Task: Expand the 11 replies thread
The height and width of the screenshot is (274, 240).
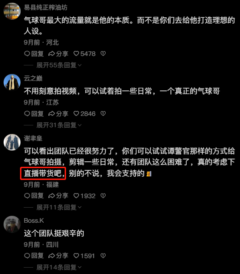Action: point(59,207)
